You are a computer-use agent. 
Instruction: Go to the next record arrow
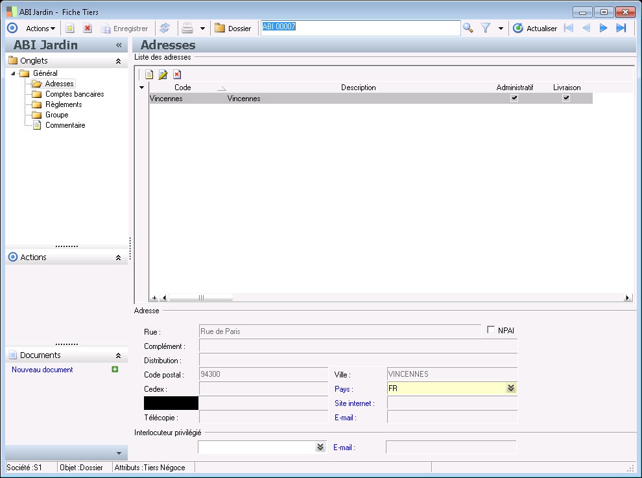603,28
